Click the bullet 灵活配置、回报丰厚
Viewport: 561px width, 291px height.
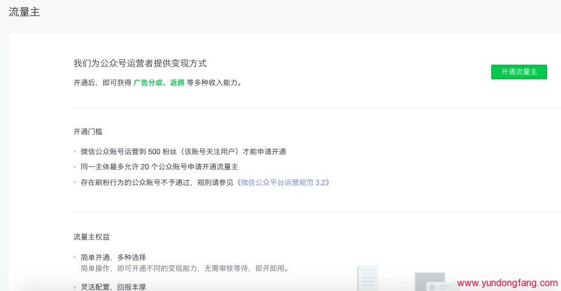click(x=113, y=287)
